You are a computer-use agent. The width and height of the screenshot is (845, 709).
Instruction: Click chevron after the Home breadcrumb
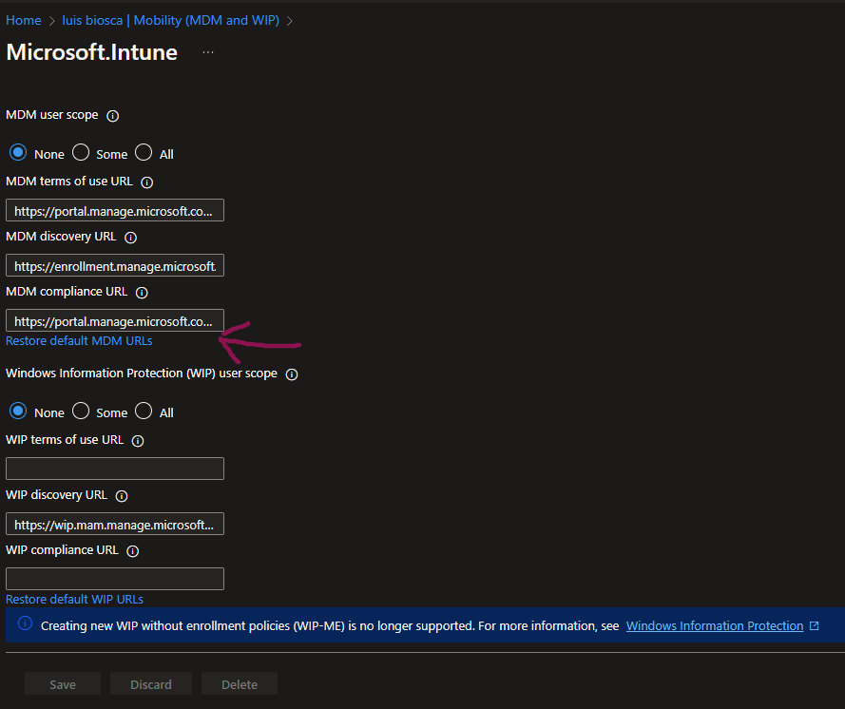(51, 21)
